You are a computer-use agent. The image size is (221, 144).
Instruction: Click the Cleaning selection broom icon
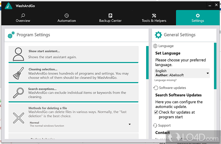[19, 73]
